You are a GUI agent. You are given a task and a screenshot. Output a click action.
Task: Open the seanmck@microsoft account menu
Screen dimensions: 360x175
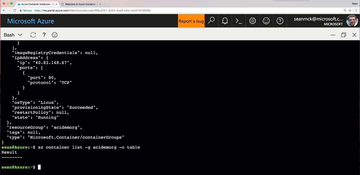coord(318,21)
